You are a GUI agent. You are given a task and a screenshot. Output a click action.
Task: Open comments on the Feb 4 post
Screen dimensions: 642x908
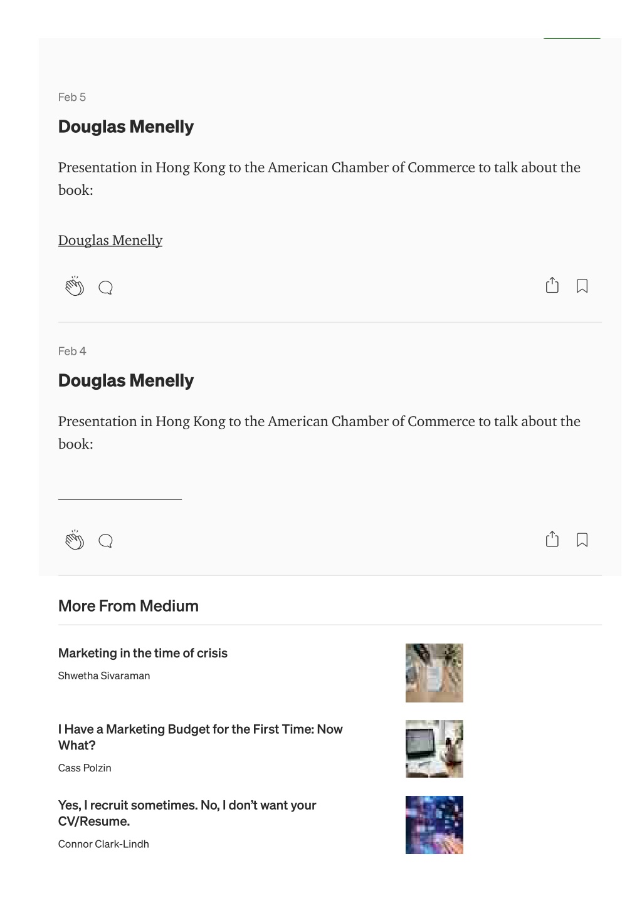pyautogui.click(x=105, y=541)
